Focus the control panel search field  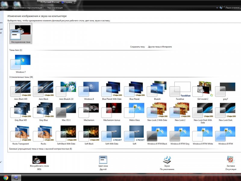[233, 8]
